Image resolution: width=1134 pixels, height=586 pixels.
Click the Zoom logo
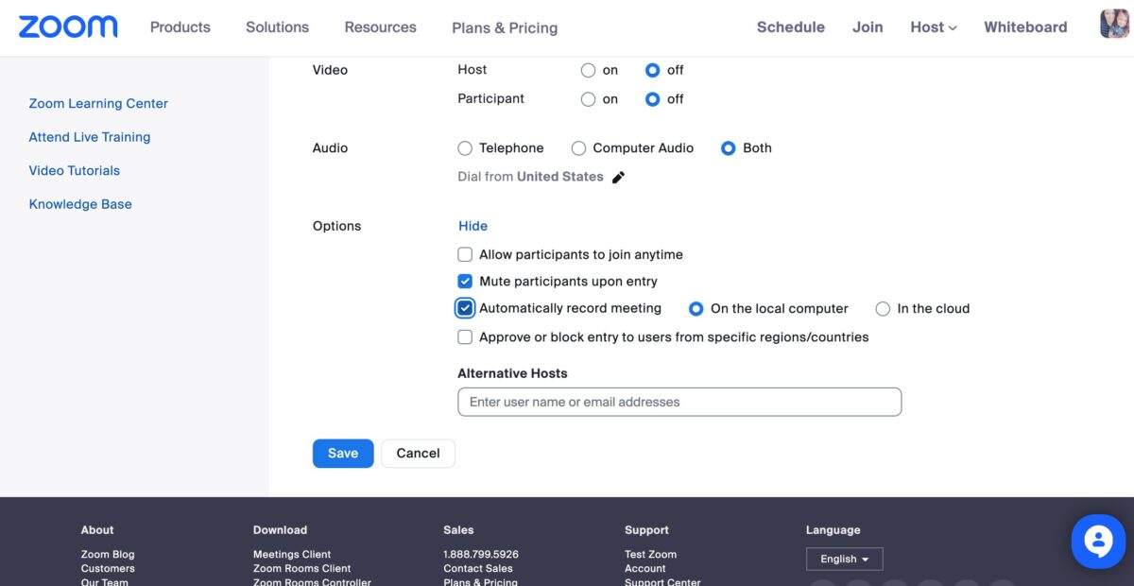[x=68, y=26]
